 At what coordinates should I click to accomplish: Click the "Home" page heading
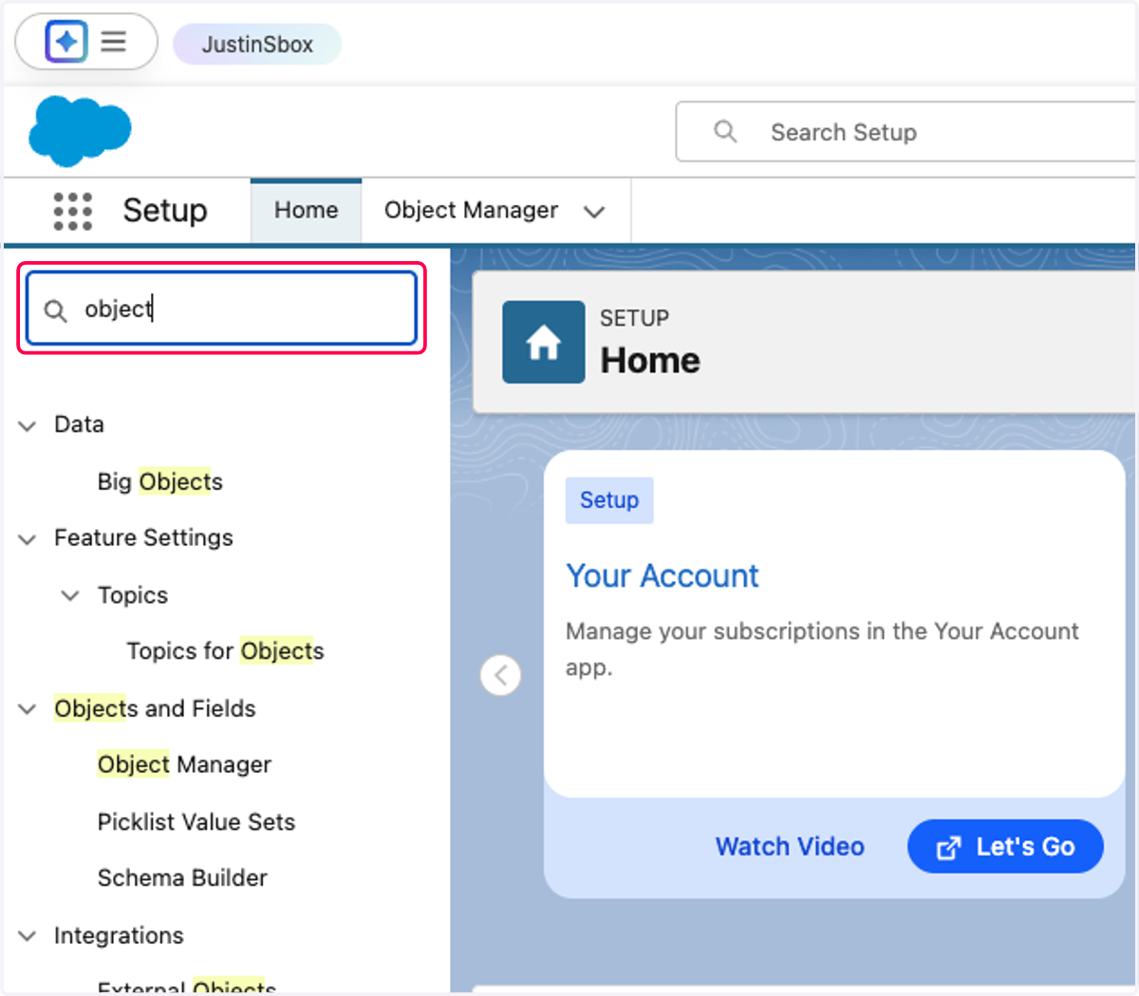(x=650, y=361)
